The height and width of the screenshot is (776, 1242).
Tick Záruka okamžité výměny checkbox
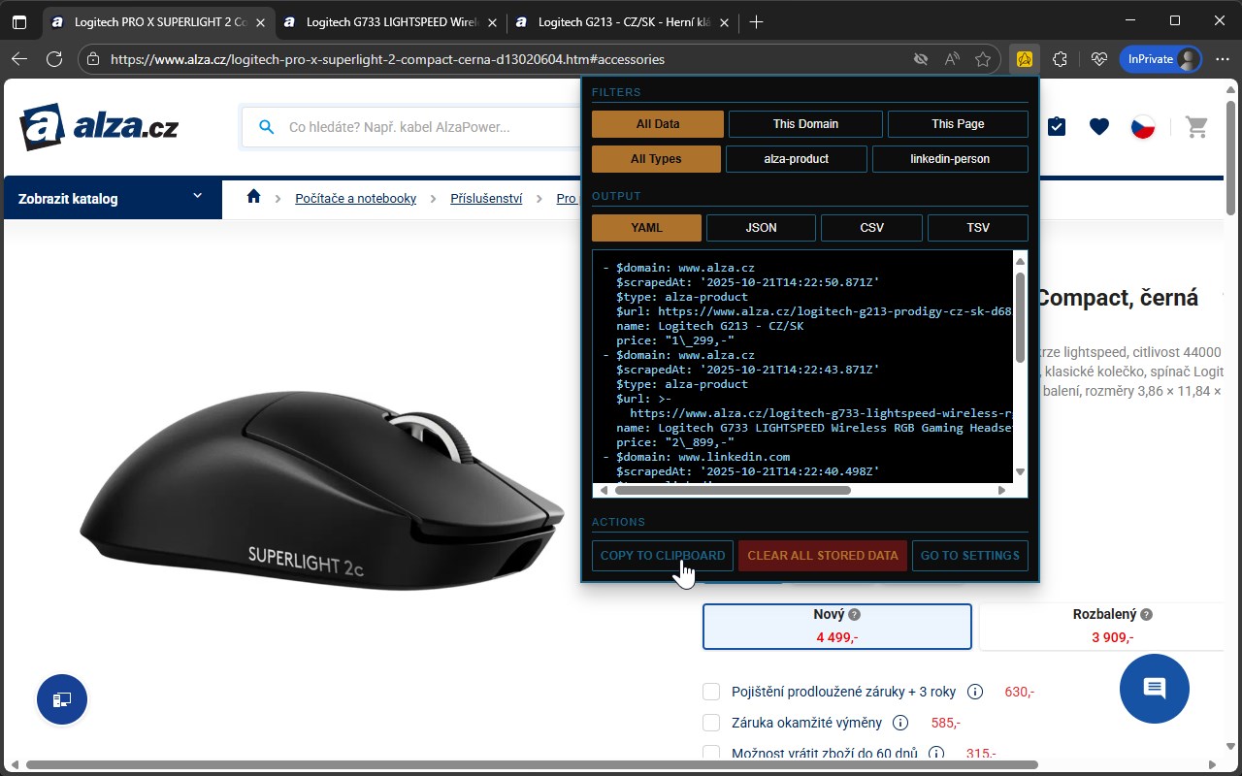pyautogui.click(x=711, y=723)
